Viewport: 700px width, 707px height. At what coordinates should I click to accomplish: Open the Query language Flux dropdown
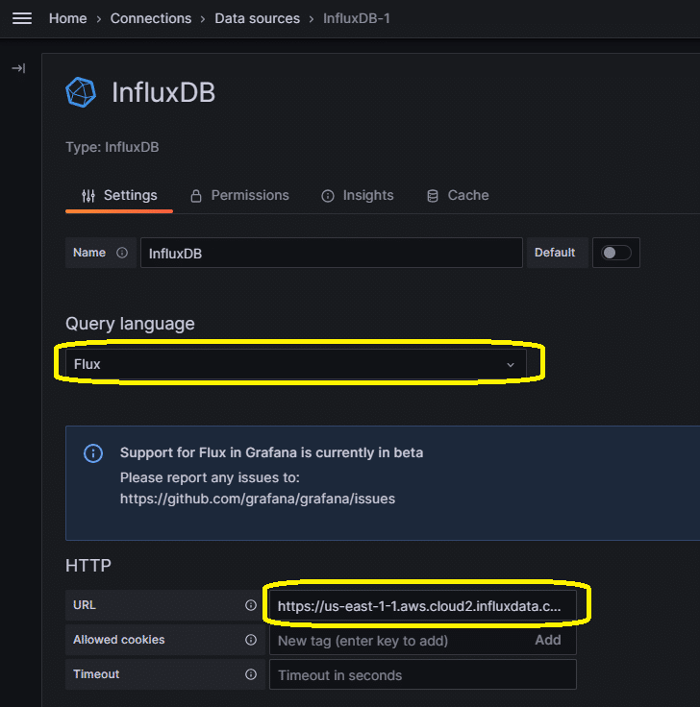tap(296, 364)
